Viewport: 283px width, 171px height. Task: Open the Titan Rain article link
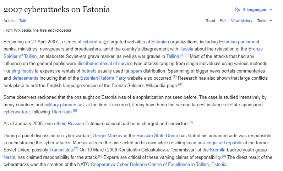[x=61, y=112]
